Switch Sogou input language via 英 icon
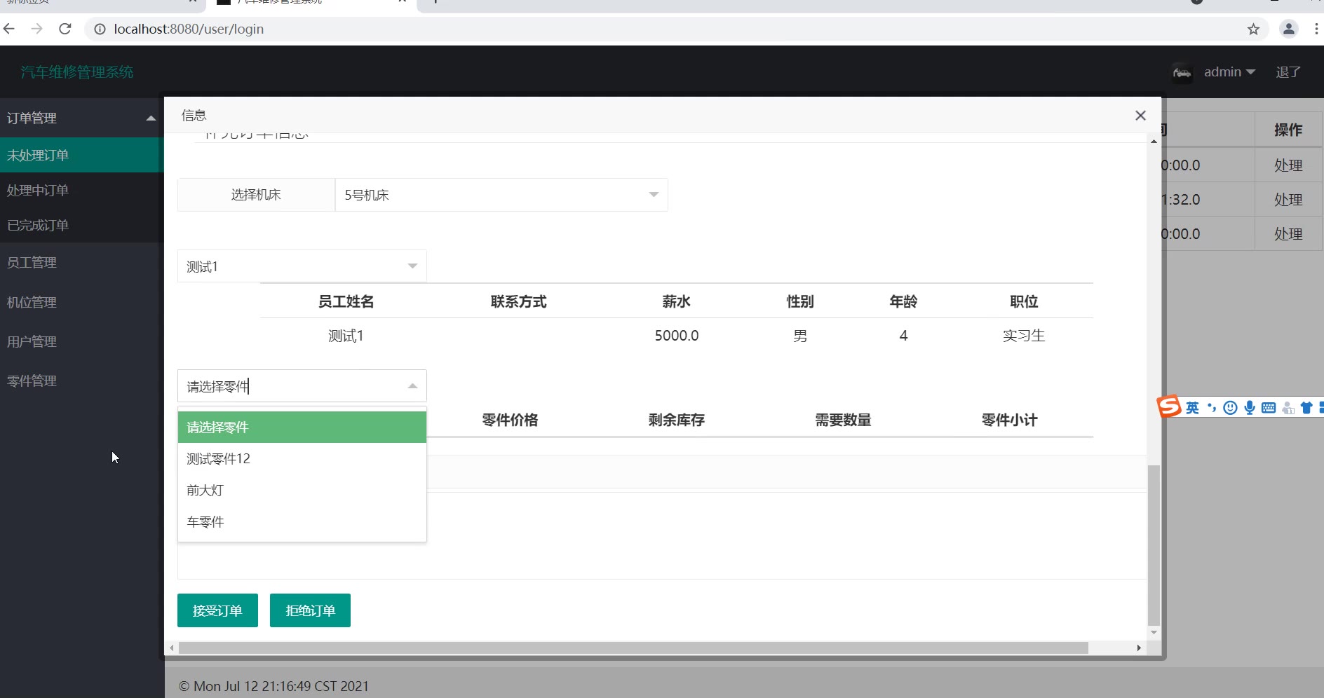The width and height of the screenshot is (1324, 698). click(1192, 408)
